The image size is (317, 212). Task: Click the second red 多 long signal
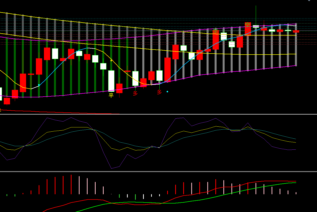pos(159,92)
